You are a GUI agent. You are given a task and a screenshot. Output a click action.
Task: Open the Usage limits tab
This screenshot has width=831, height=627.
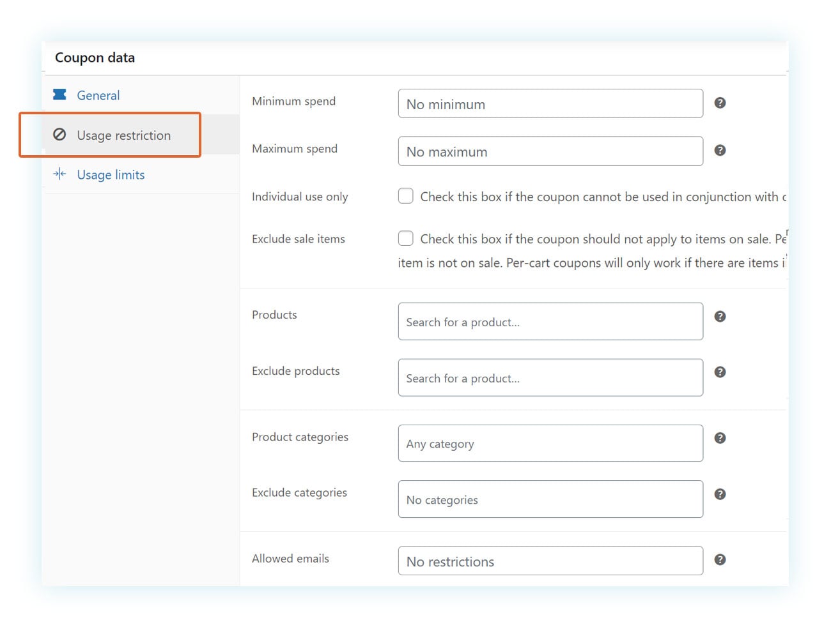[x=111, y=175]
